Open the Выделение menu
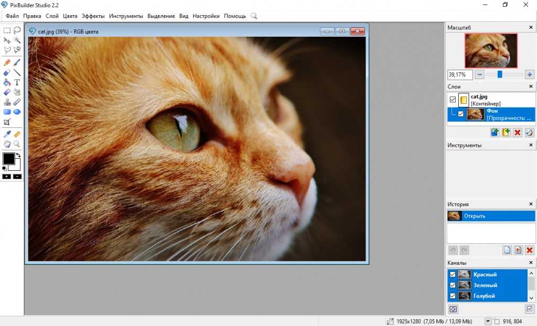 click(161, 16)
